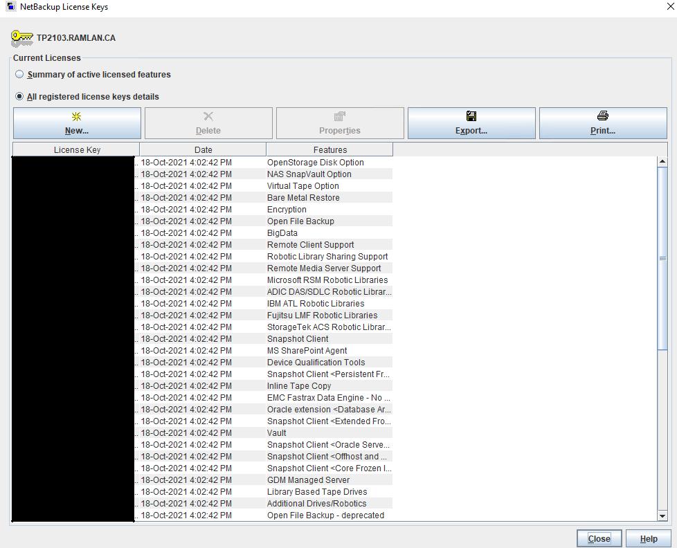The height and width of the screenshot is (548, 677).
Task: Select the Snapshot Client <Offhost and ... row
Action: (203, 456)
